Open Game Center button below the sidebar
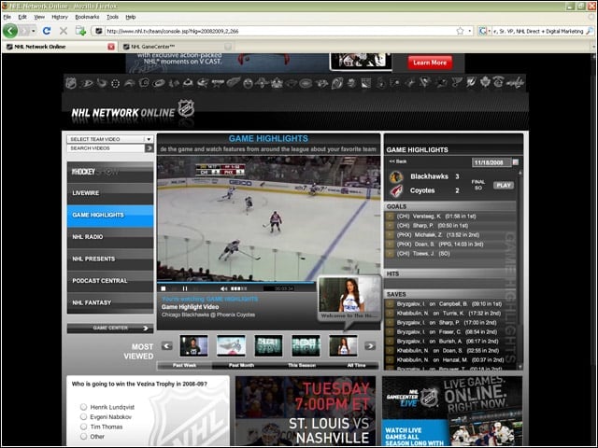Viewport: 598px width, 448px height. tap(110, 328)
